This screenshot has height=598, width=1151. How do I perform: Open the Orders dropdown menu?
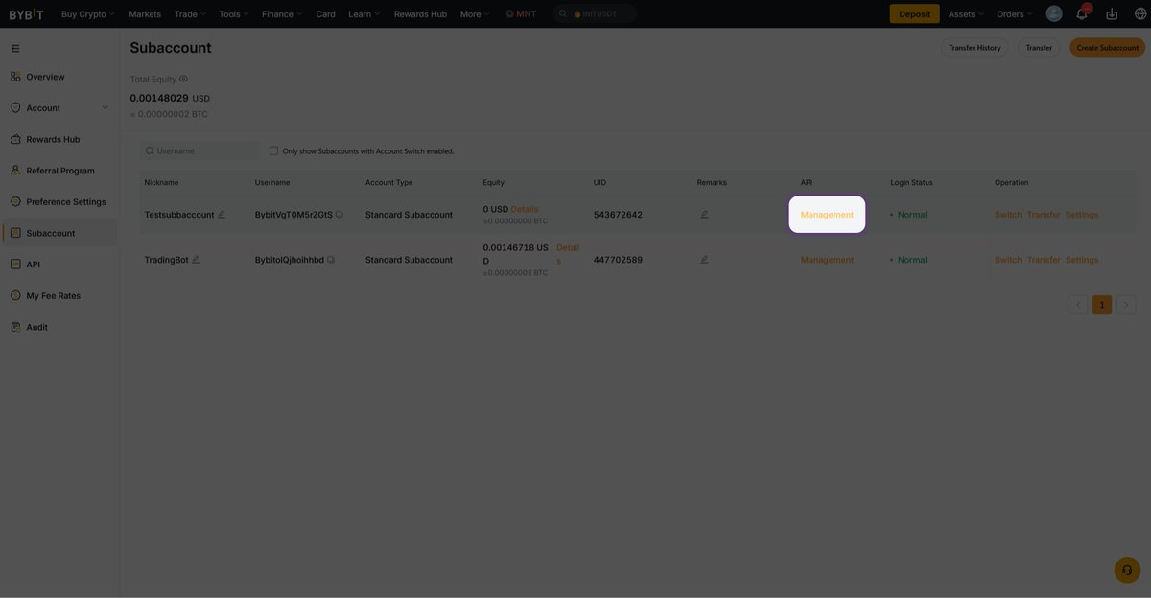coord(1015,14)
